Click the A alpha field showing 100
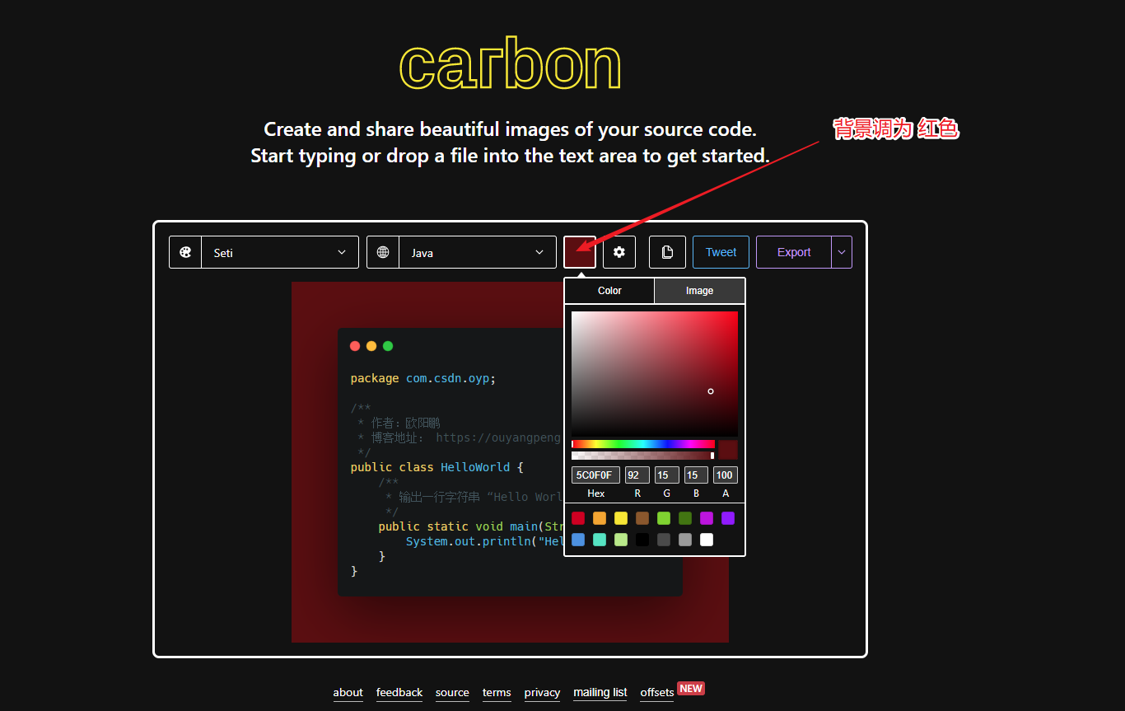This screenshot has height=711, width=1125. pyautogui.click(x=726, y=475)
